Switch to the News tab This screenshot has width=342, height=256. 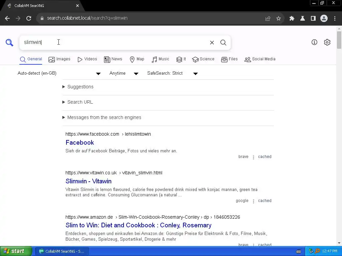(x=113, y=59)
